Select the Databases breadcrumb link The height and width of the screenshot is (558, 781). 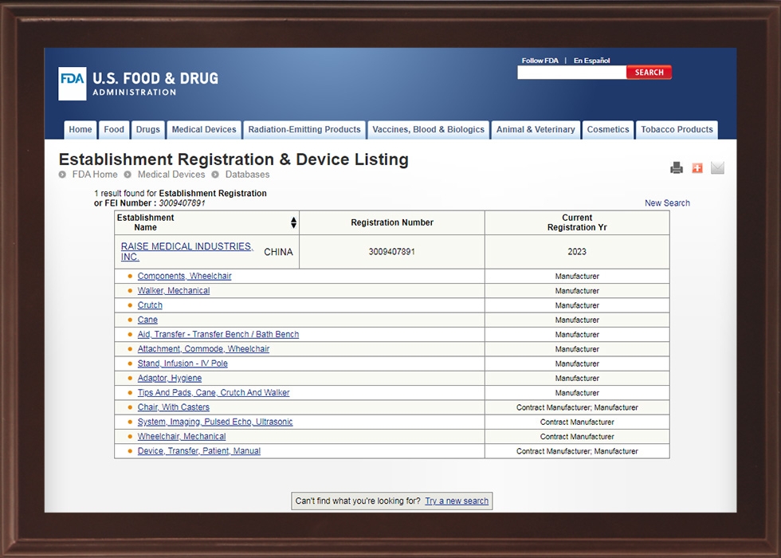[x=247, y=175]
